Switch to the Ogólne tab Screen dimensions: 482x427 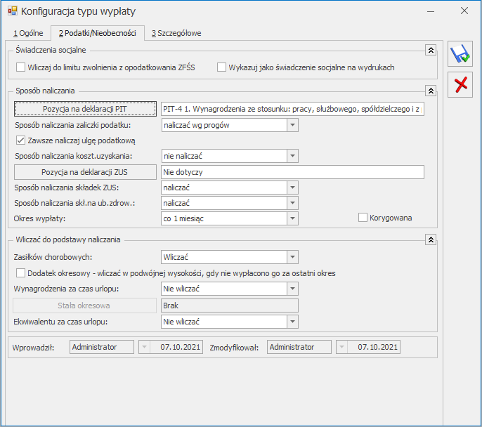(28, 33)
